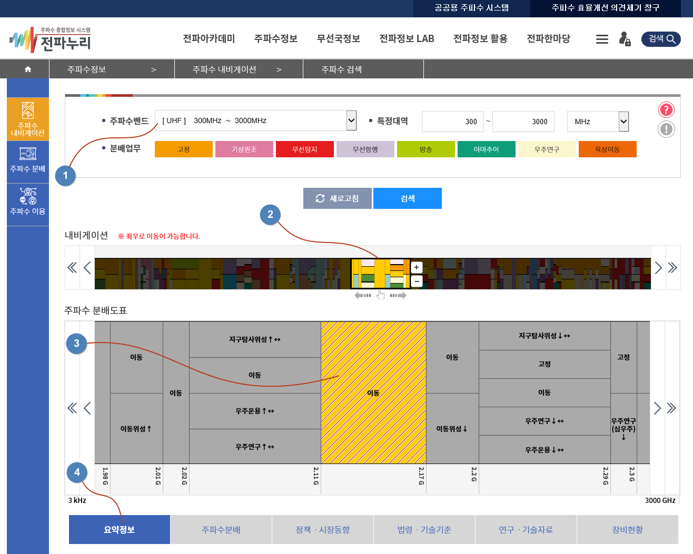693x554 pixels.
Task: Toggle the 아마추어 teal service filter
Action: click(x=487, y=149)
